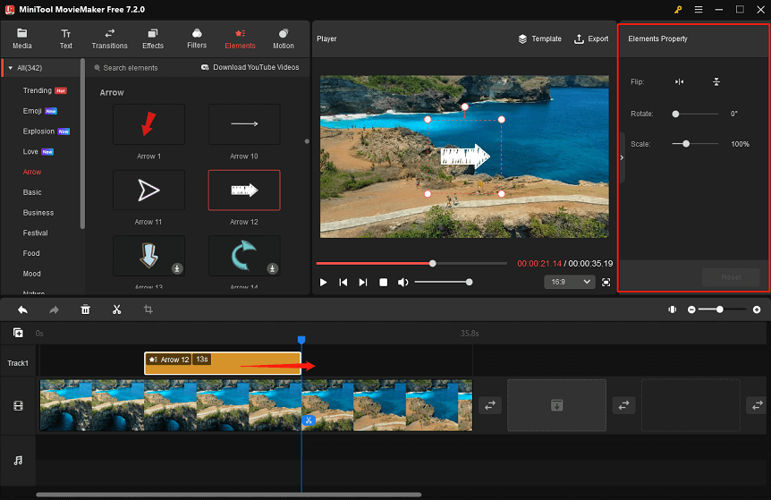Click the first transition slot after video
This screenshot has width=771, height=500.
490,405
